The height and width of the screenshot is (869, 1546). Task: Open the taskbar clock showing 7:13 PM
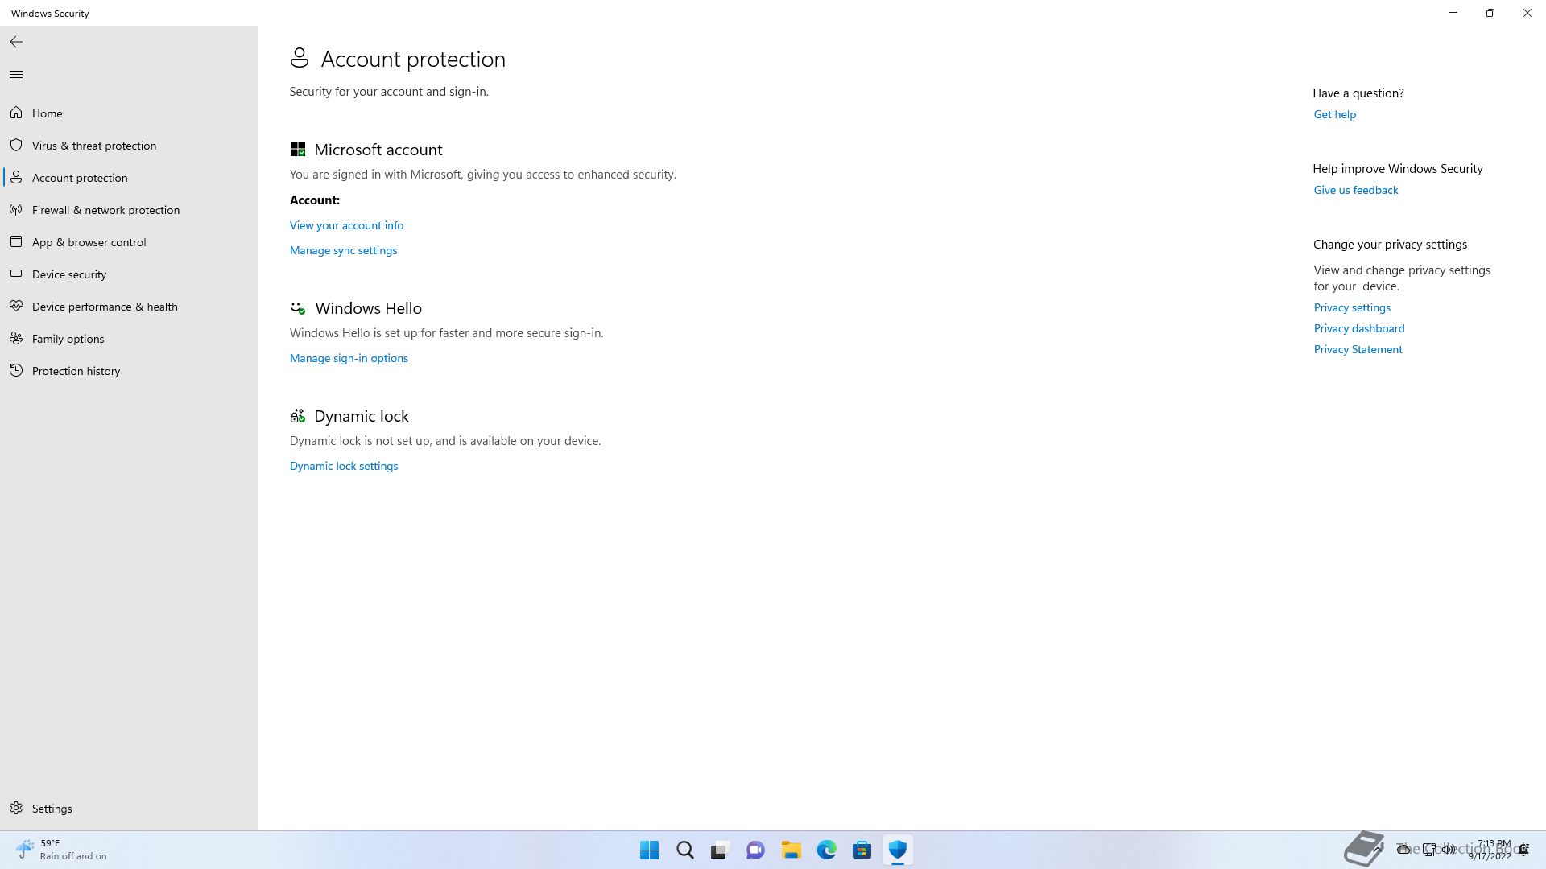pos(1490,850)
